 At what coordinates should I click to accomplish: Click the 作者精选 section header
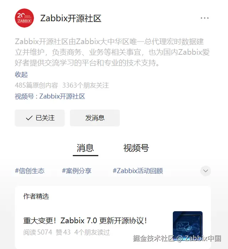[x=36, y=196]
